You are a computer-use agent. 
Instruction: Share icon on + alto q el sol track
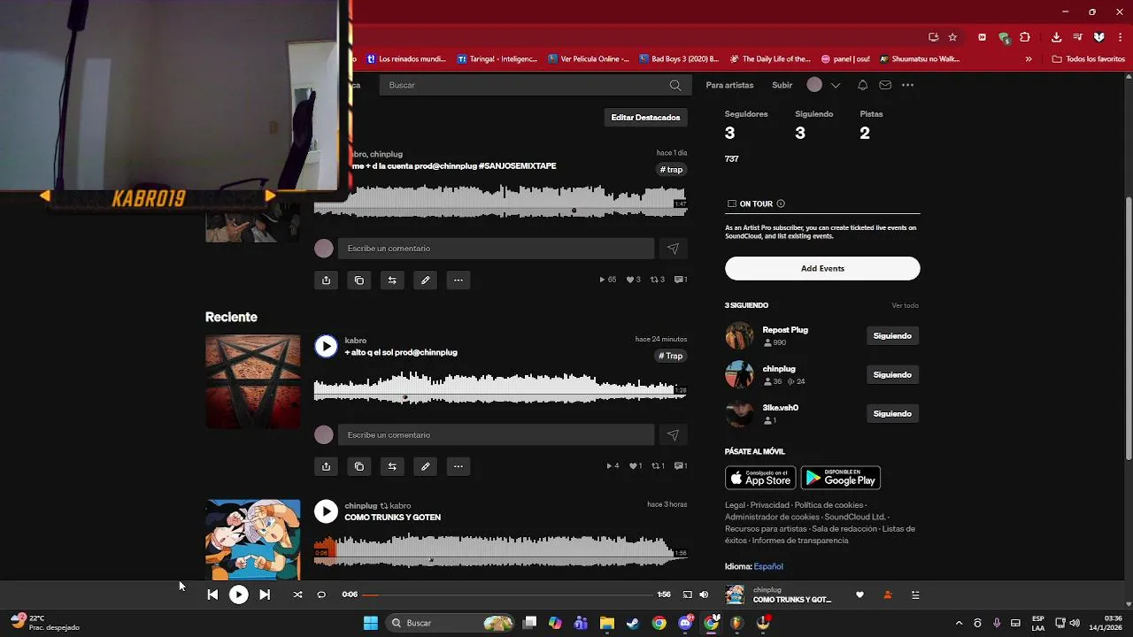coord(326,466)
